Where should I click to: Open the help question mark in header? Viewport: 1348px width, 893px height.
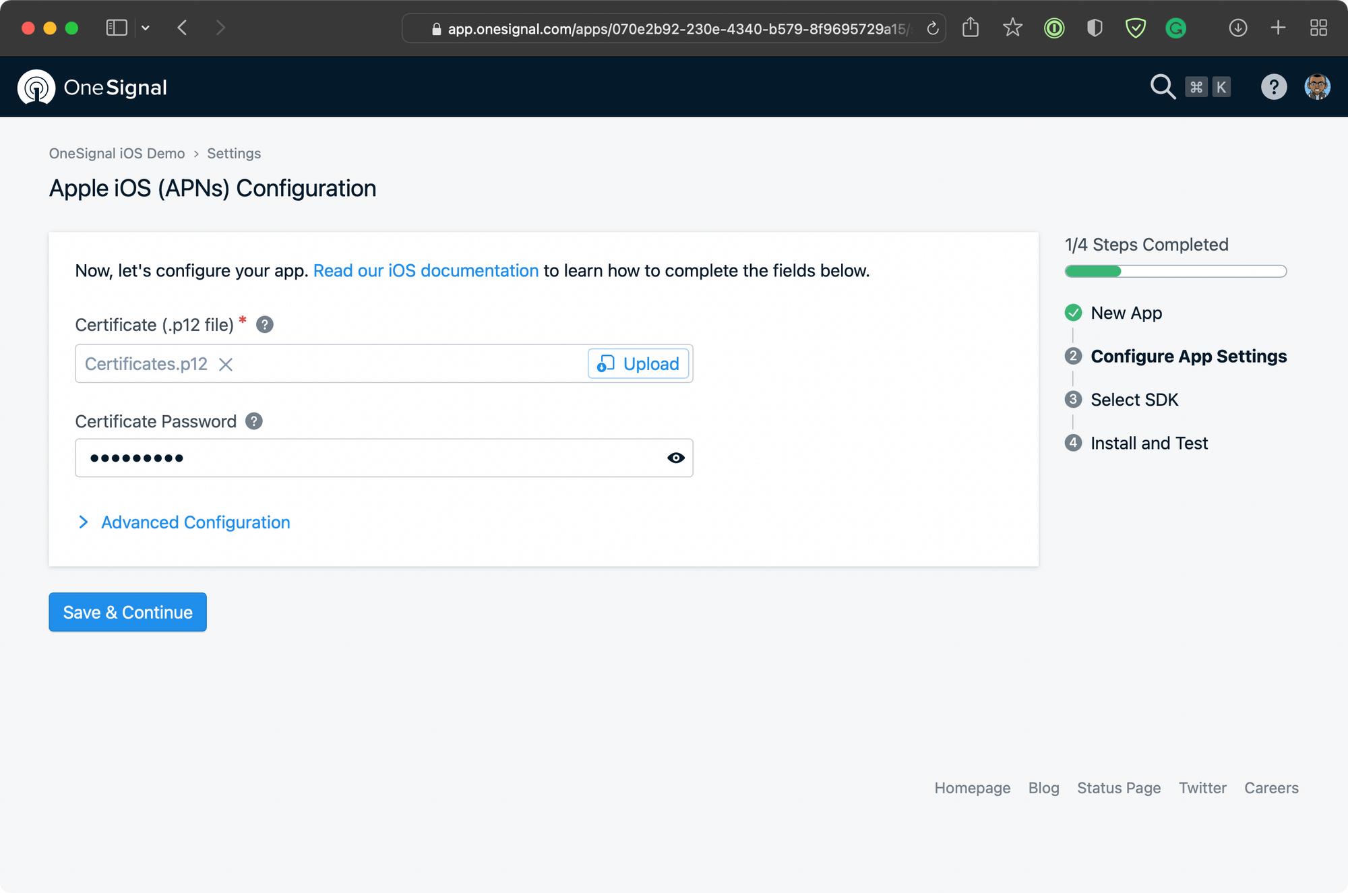coord(1273,87)
